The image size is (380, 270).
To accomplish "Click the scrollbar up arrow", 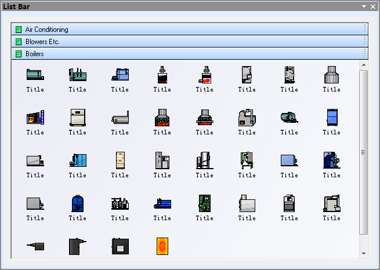I will [x=364, y=65].
